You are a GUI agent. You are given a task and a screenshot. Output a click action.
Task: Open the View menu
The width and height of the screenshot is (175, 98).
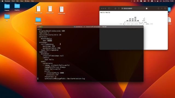point(22,1)
